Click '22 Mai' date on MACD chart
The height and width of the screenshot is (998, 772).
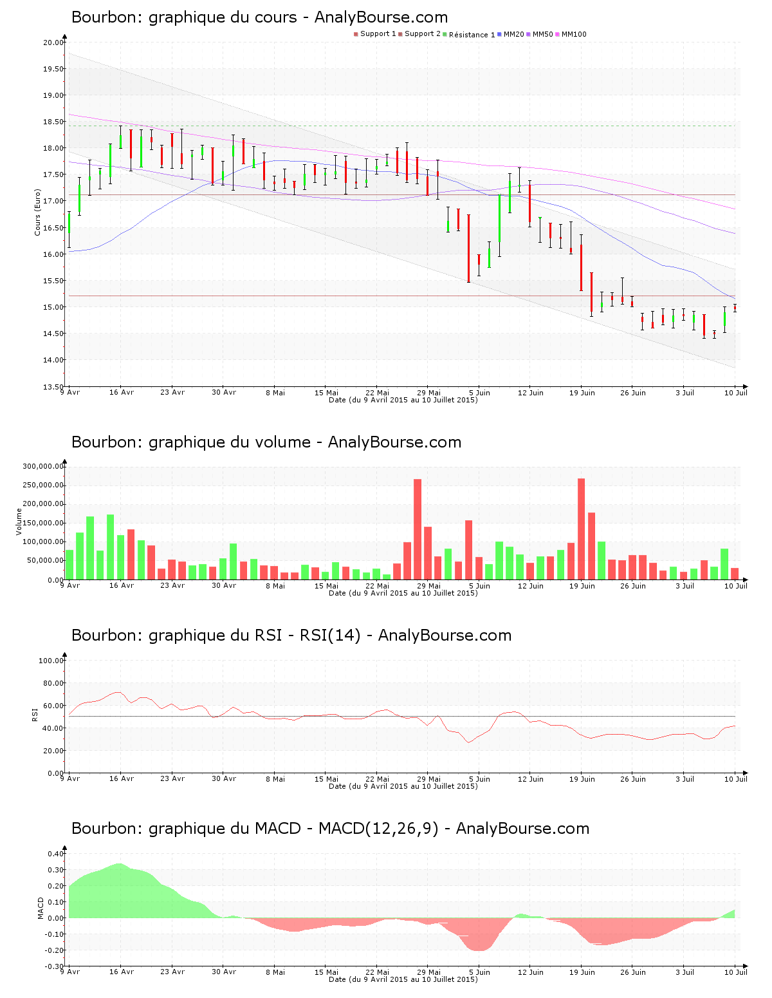(x=378, y=972)
